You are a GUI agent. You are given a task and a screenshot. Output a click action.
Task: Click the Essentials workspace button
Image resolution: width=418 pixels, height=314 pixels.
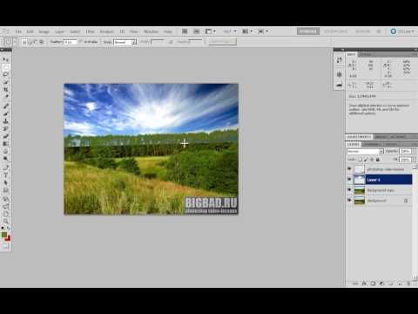pos(308,31)
